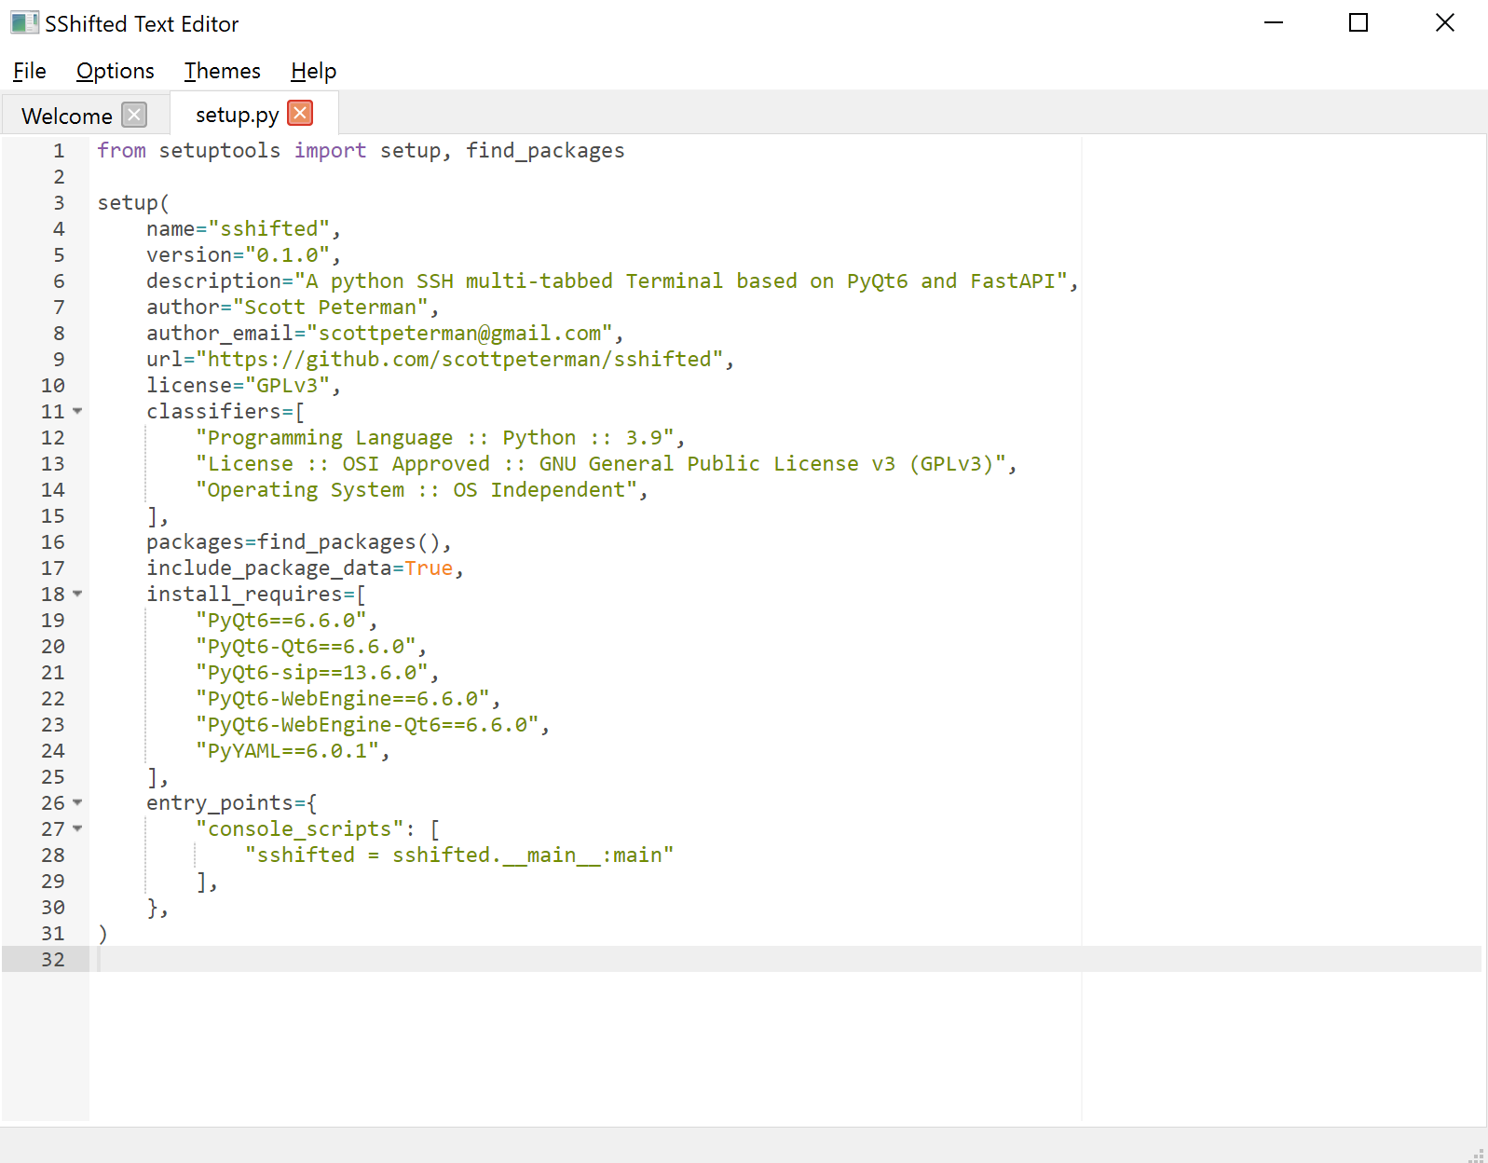Collapse the entry_points block at line 26
The width and height of the screenshot is (1488, 1163).
[x=77, y=802]
